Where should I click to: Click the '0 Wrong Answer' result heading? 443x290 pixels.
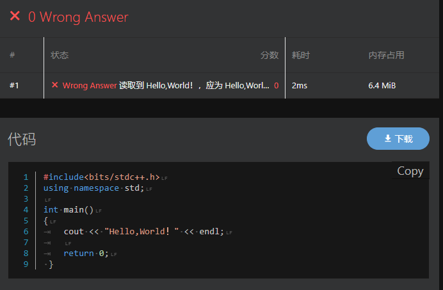(x=78, y=17)
